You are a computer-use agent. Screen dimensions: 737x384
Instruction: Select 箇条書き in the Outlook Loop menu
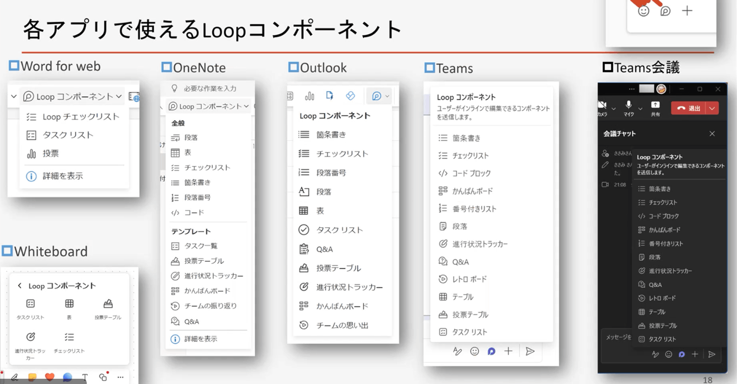click(342, 134)
